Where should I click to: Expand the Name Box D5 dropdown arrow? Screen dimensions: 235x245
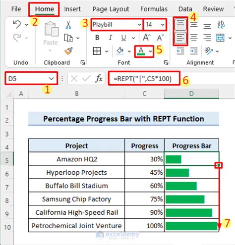tap(52, 79)
